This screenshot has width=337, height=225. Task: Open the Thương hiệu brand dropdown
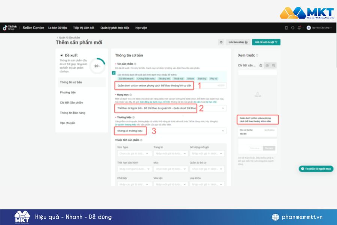tap(171, 131)
